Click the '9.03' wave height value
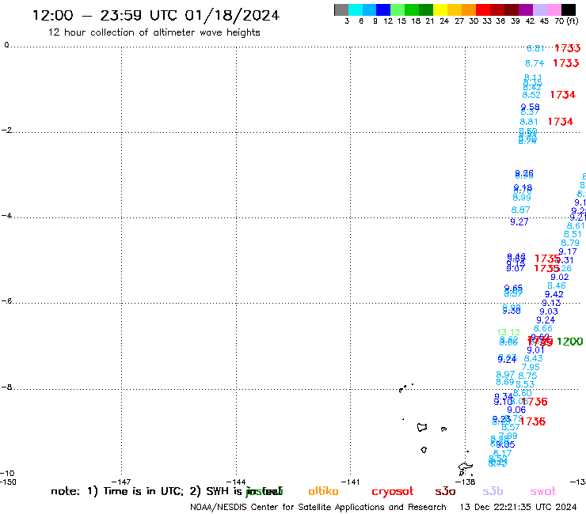The height and width of the screenshot is (514, 586). click(549, 312)
